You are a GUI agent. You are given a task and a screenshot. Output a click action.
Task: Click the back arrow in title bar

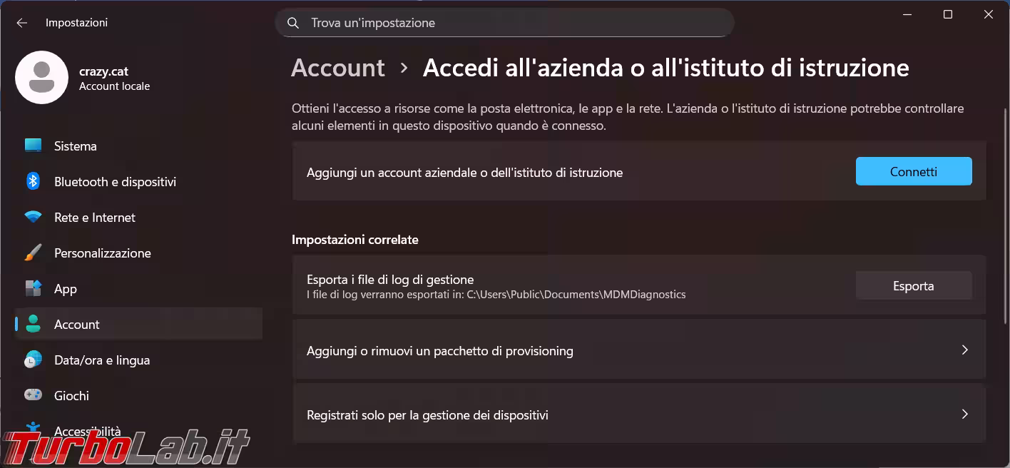pyautogui.click(x=21, y=23)
